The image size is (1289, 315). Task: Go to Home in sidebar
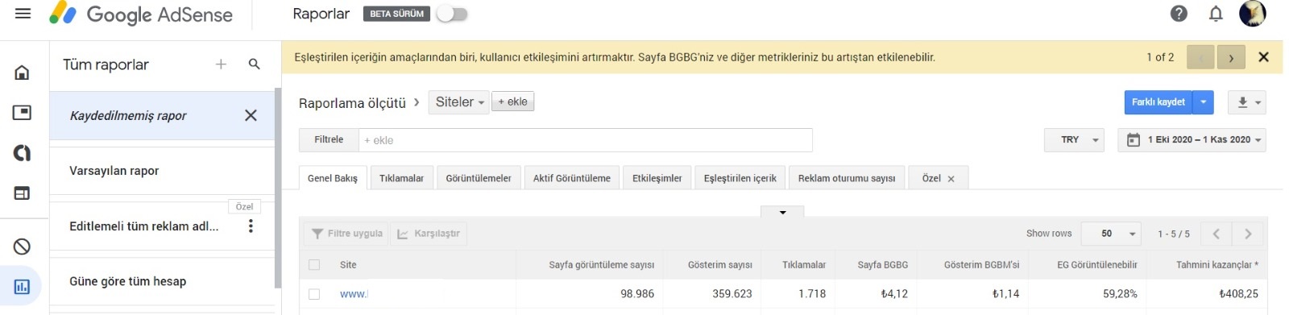(22, 73)
